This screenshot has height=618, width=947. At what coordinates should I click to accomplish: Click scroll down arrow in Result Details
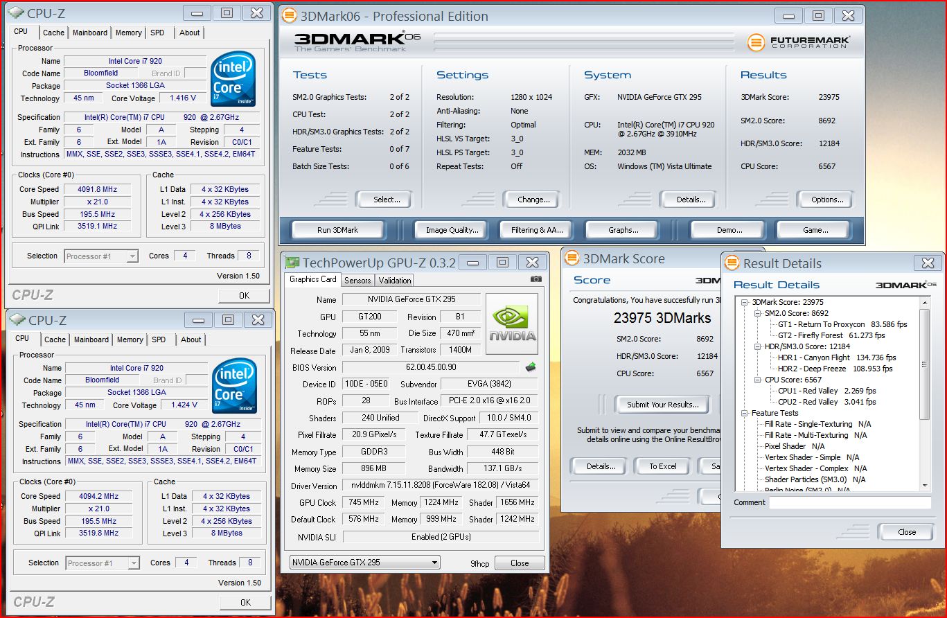point(925,485)
